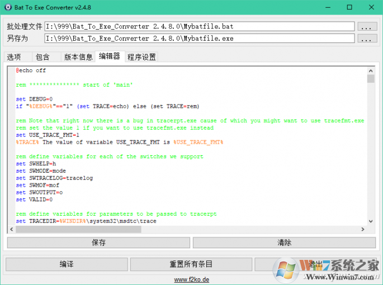Open the www.f2ko.de link
Image resolution: width=383 pixels, height=285 pixels.
[191, 279]
